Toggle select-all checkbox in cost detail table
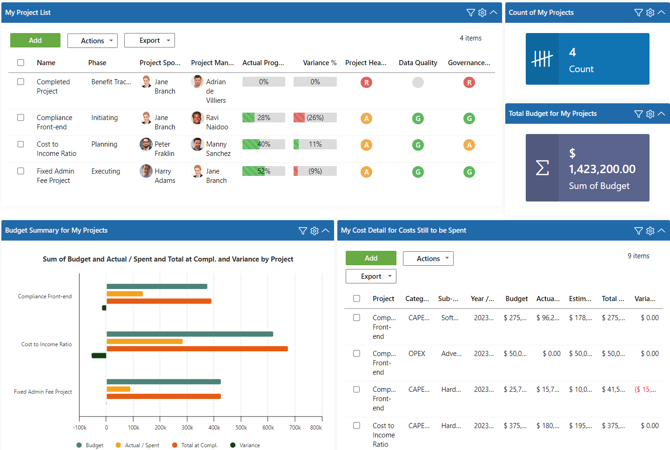Image resolution: width=670 pixels, height=450 pixels. 356,298
